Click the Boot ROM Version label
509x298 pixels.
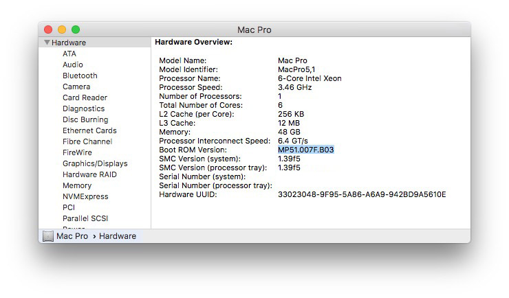click(193, 150)
